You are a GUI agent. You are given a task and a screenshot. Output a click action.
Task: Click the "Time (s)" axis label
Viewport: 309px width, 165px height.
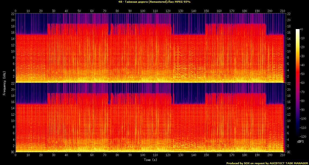tap(150, 160)
